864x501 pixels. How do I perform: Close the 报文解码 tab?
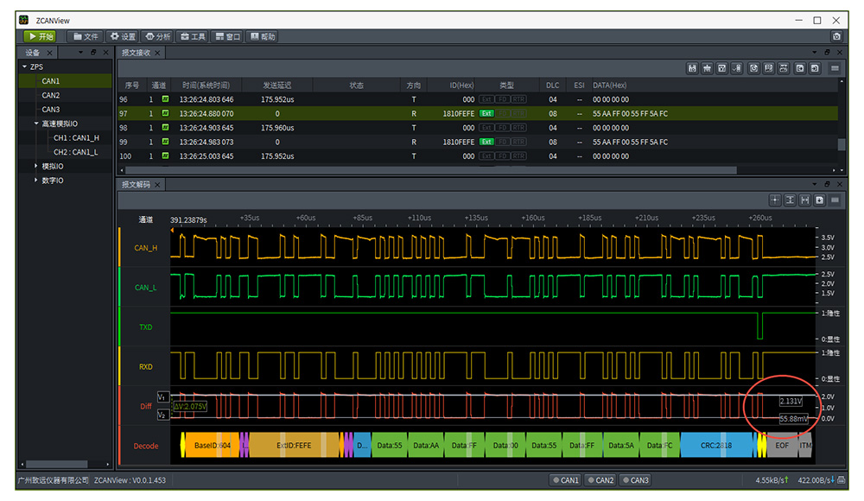157,185
